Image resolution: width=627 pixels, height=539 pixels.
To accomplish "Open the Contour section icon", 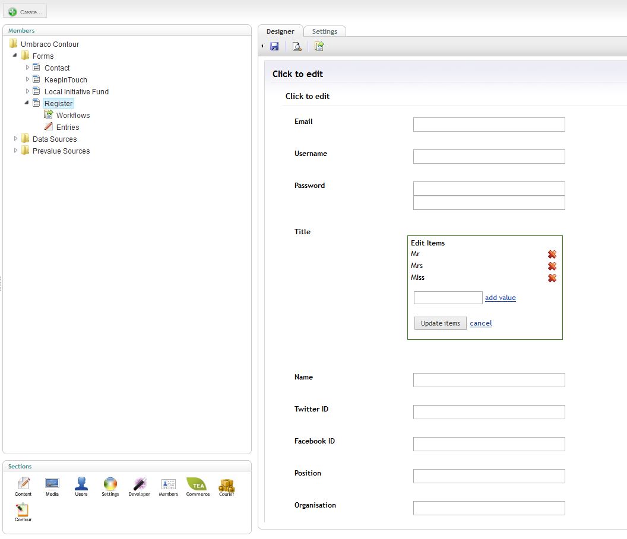I will (x=23, y=512).
